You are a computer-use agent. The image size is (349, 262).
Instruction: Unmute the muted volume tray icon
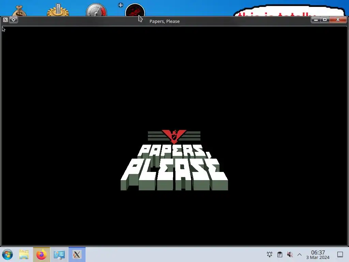coord(290,254)
